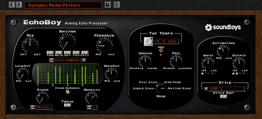Open the Tweak panel button
This screenshot has width=262, height=119.
(x=67, y=105)
